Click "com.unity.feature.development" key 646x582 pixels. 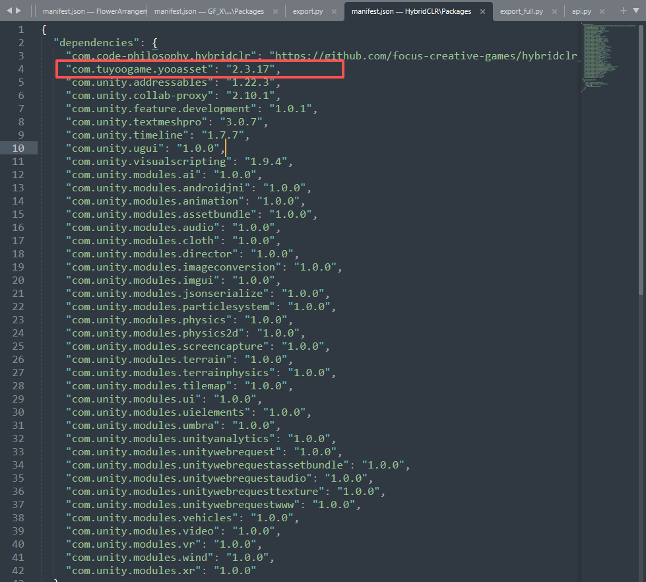coord(161,109)
